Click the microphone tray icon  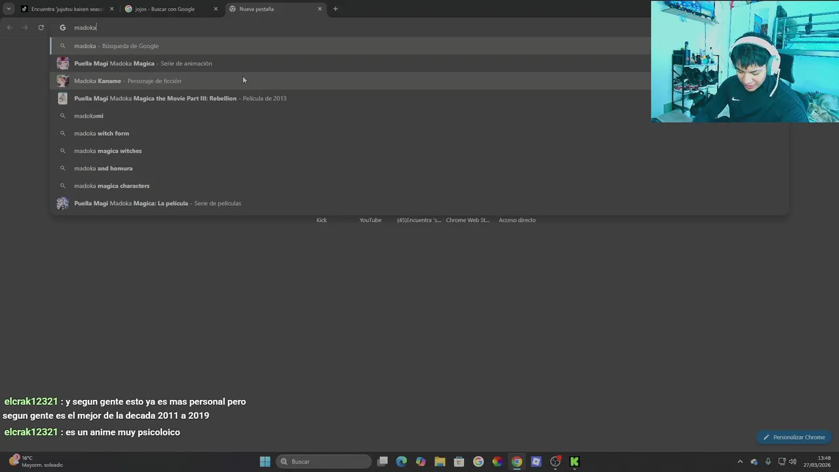[x=768, y=462]
